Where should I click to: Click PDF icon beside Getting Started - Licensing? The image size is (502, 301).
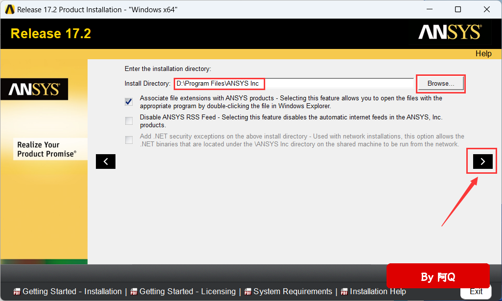134,292
